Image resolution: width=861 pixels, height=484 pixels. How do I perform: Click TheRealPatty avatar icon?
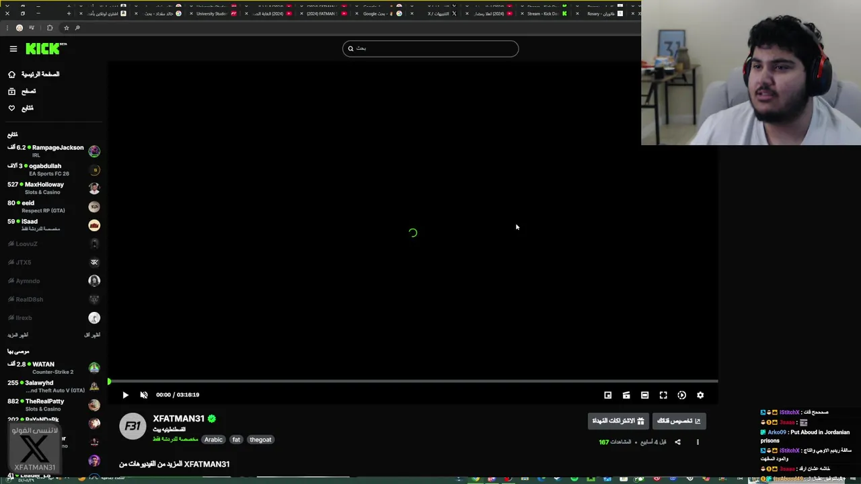click(94, 405)
